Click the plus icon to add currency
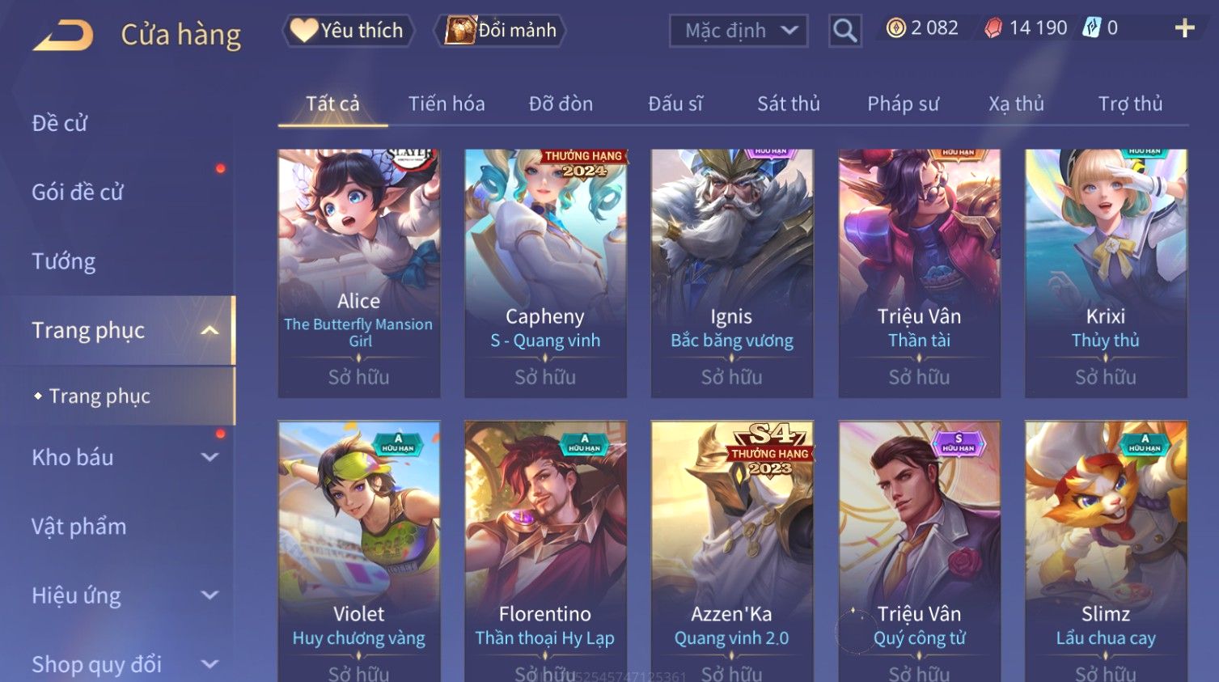1219x682 pixels. coord(1184,28)
